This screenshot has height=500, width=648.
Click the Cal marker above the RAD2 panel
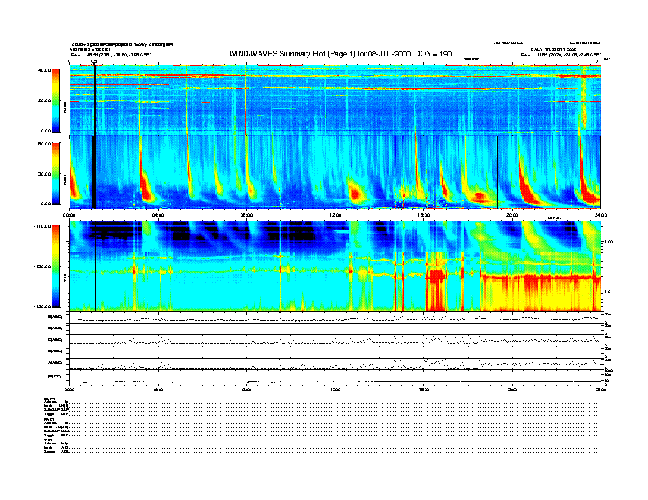(x=94, y=62)
